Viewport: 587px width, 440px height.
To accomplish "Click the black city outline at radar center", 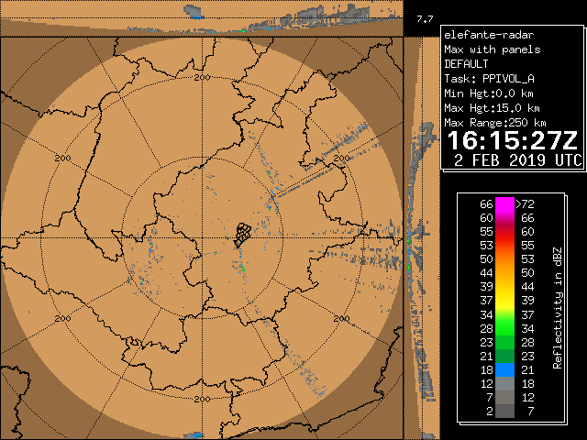I will coord(241,233).
